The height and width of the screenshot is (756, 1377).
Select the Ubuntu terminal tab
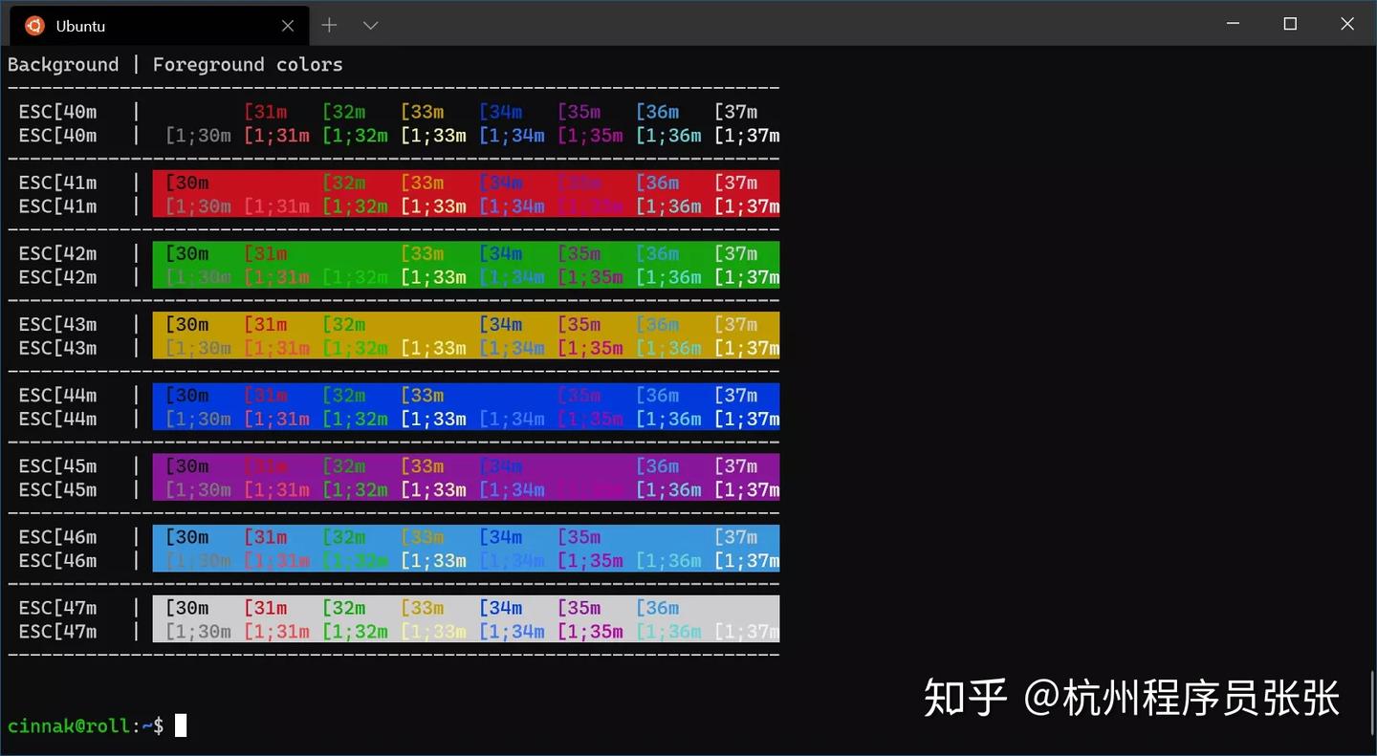pyautogui.click(x=159, y=26)
